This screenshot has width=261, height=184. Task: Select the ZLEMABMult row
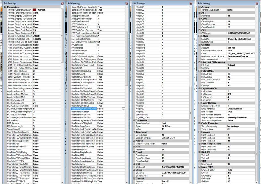point(162,115)
